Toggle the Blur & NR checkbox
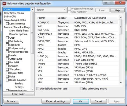The width and height of the screenshot is (127, 106). 7,62
